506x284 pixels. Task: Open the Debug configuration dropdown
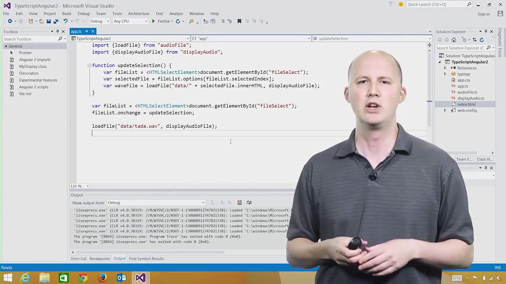[x=107, y=21]
